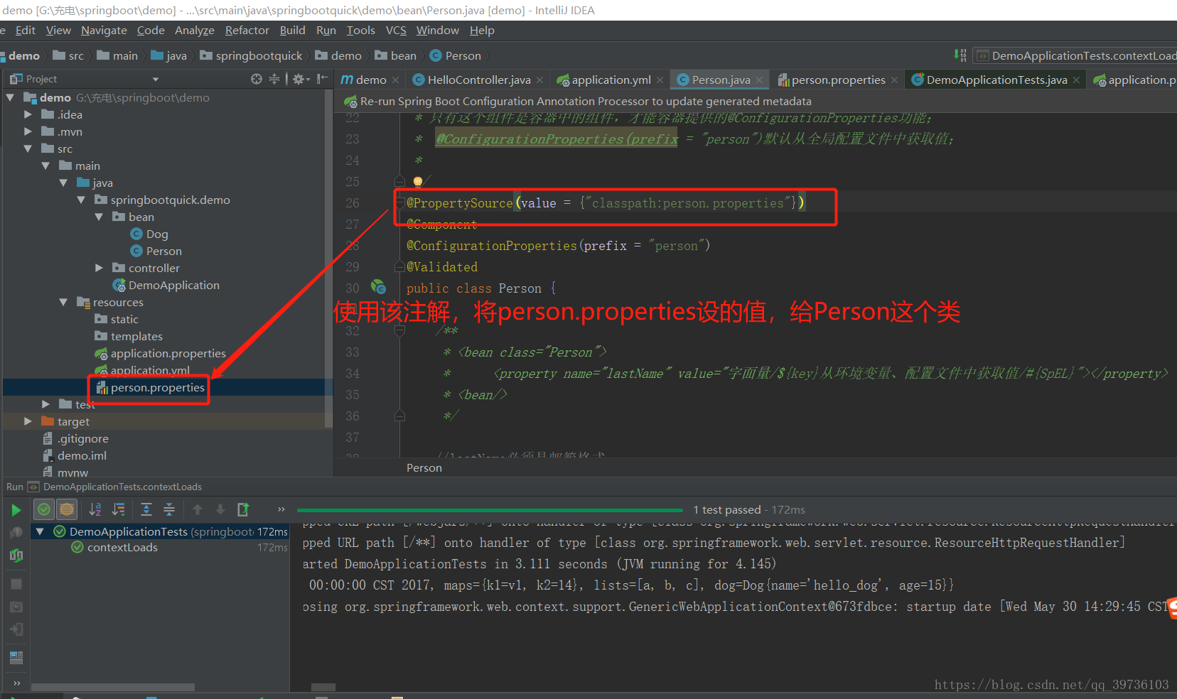1177x699 pixels.
Task: Click the @Validated annotation line
Action: pos(442,267)
